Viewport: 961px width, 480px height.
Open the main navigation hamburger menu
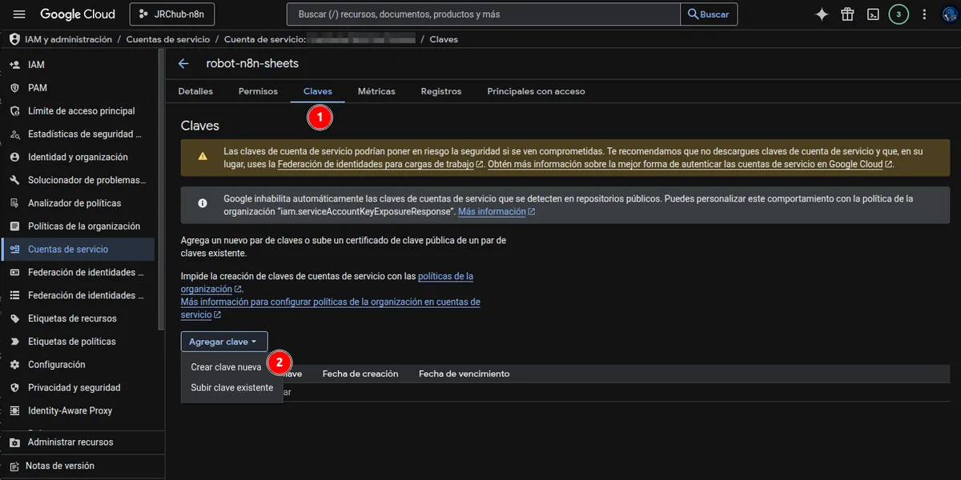(19, 14)
